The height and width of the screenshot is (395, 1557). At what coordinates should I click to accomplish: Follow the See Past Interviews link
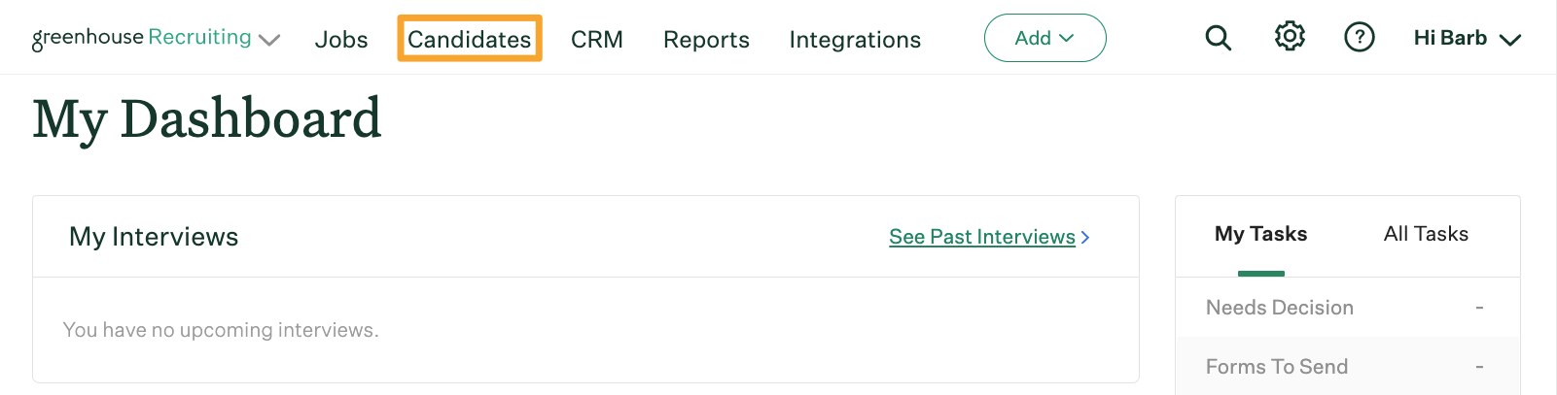pos(981,237)
